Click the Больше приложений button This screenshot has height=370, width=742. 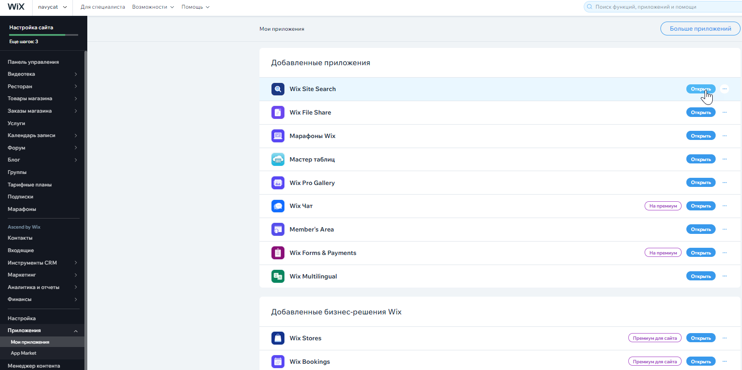700,29
